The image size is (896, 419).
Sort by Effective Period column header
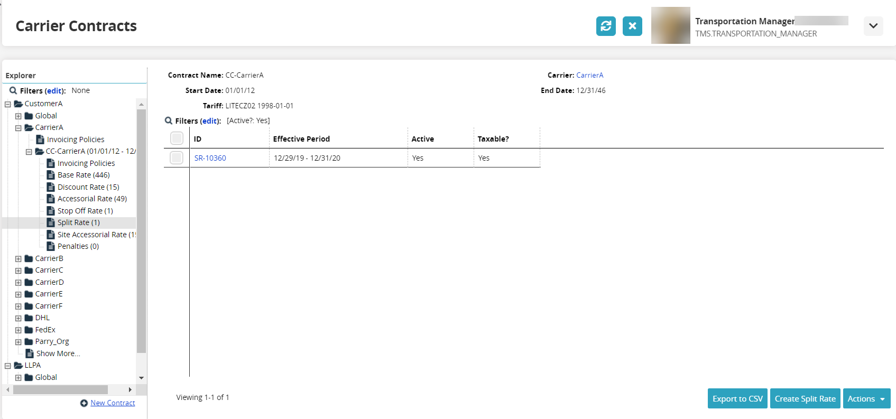(301, 139)
